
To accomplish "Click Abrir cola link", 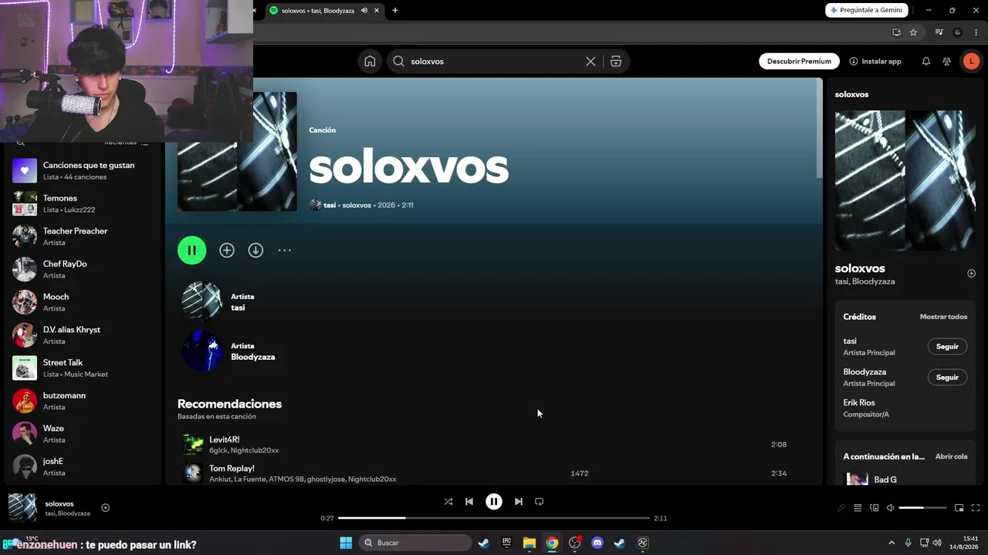I will 951,456.
